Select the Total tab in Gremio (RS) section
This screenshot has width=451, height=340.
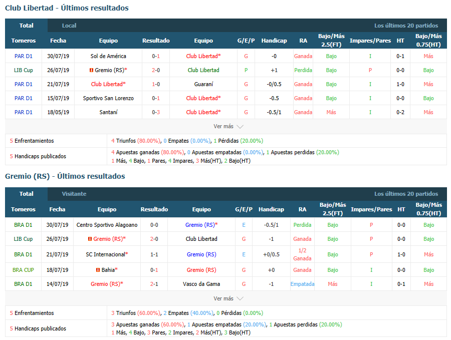click(x=26, y=194)
